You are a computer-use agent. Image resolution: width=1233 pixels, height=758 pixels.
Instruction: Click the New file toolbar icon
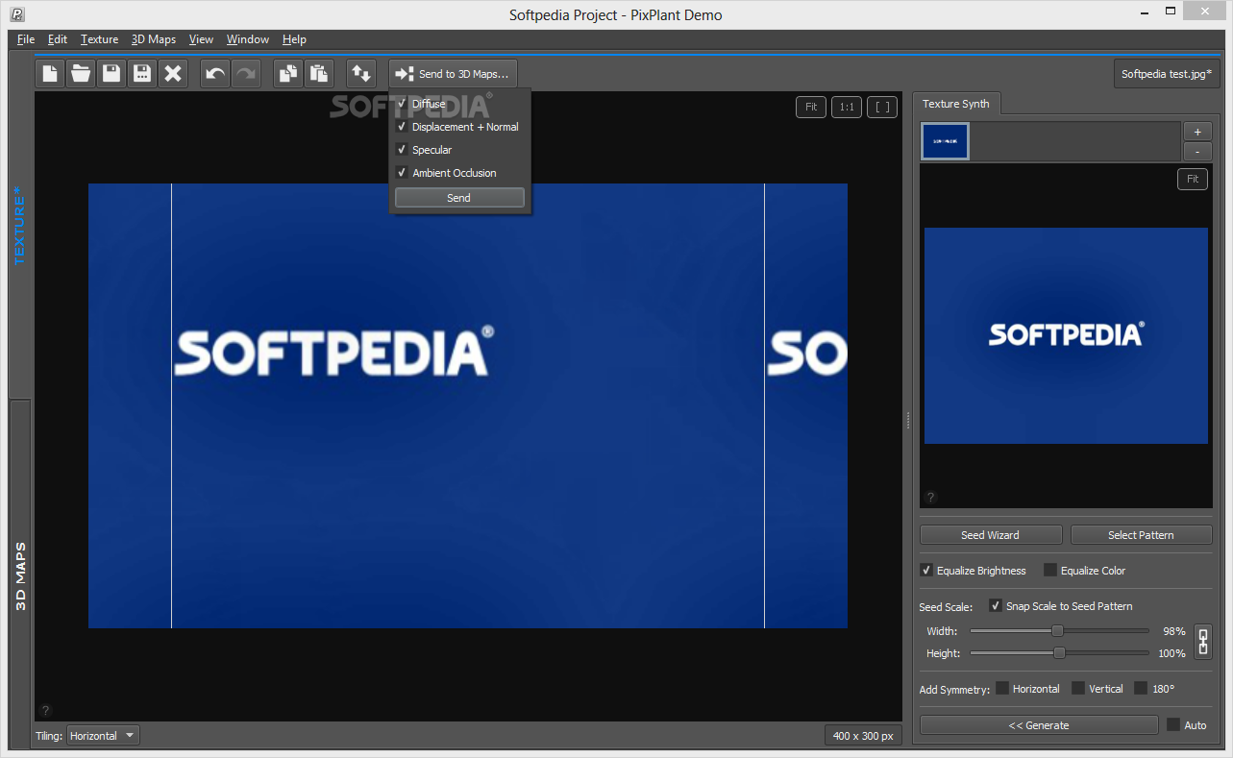coord(50,74)
